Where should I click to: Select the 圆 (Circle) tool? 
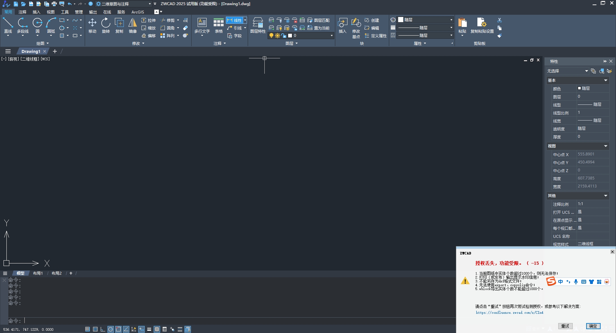pyautogui.click(x=38, y=26)
